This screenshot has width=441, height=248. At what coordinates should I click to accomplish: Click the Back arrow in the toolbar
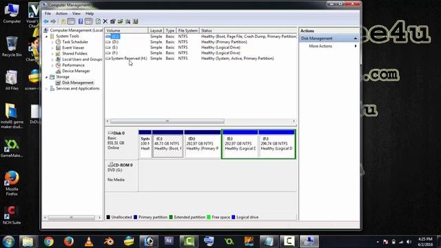[46, 21]
